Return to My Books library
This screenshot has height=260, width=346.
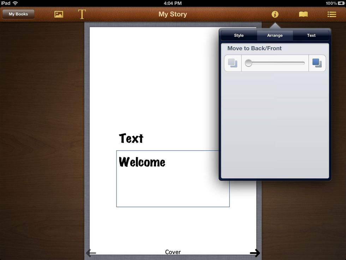(18, 14)
